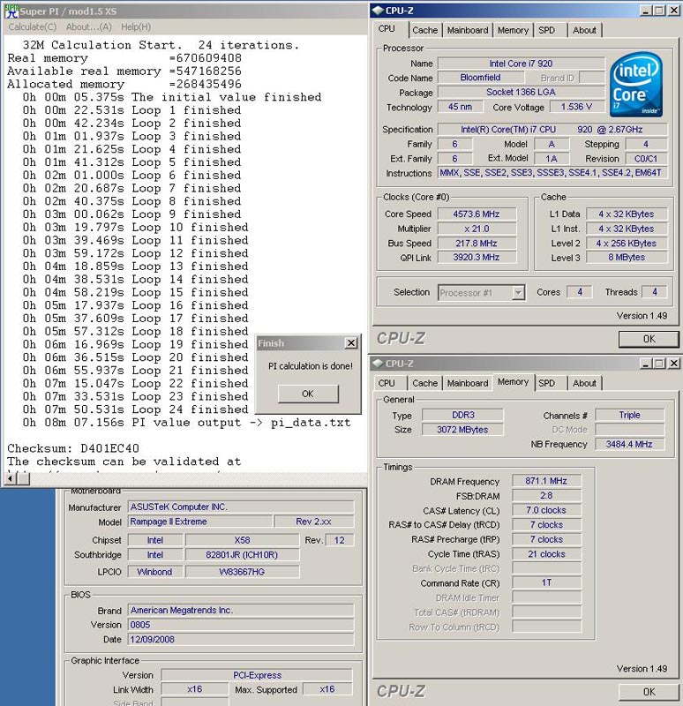The image size is (683, 706).
Task: Switch to Cache tab in top CPU-Z window
Action: click(424, 30)
